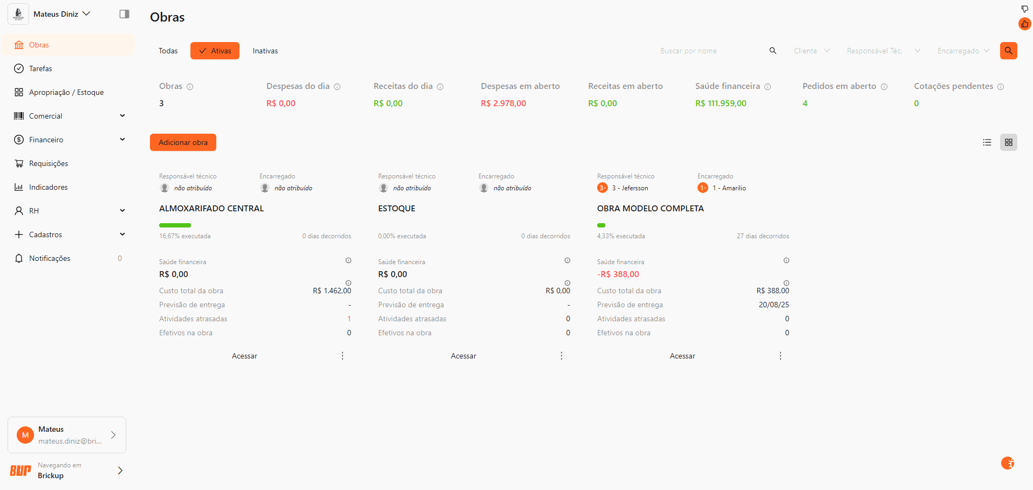Expand the Cadastros menu chevron

point(122,234)
